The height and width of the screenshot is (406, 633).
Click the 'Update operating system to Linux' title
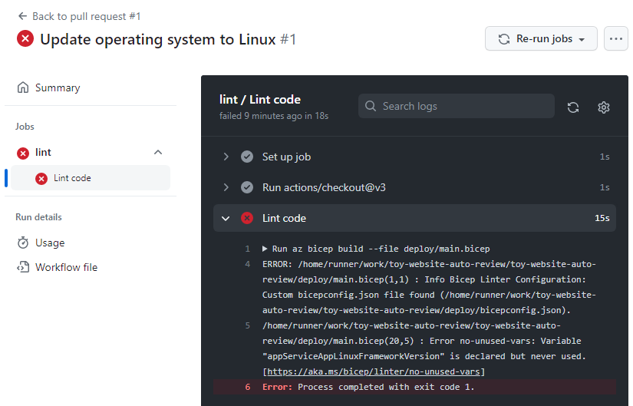pos(158,39)
